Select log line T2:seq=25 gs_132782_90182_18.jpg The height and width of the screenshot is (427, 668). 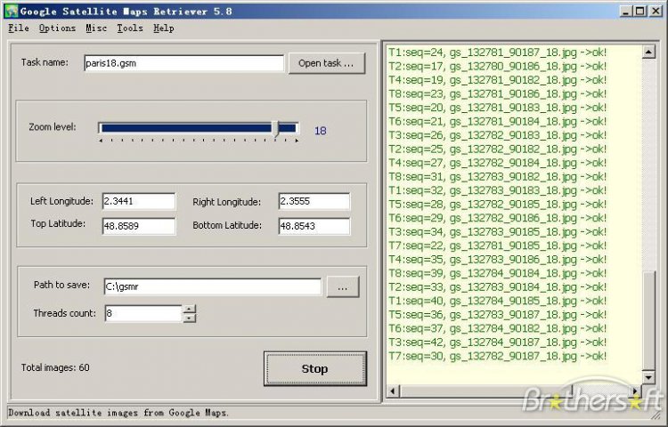point(497,149)
